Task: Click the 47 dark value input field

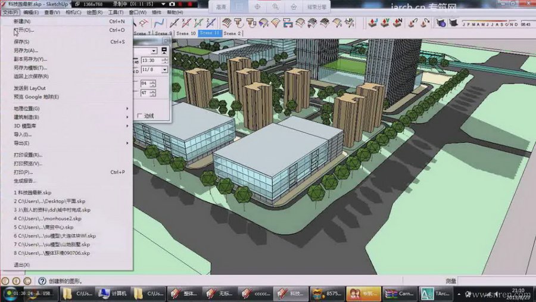Action: (x=144, y=93)
